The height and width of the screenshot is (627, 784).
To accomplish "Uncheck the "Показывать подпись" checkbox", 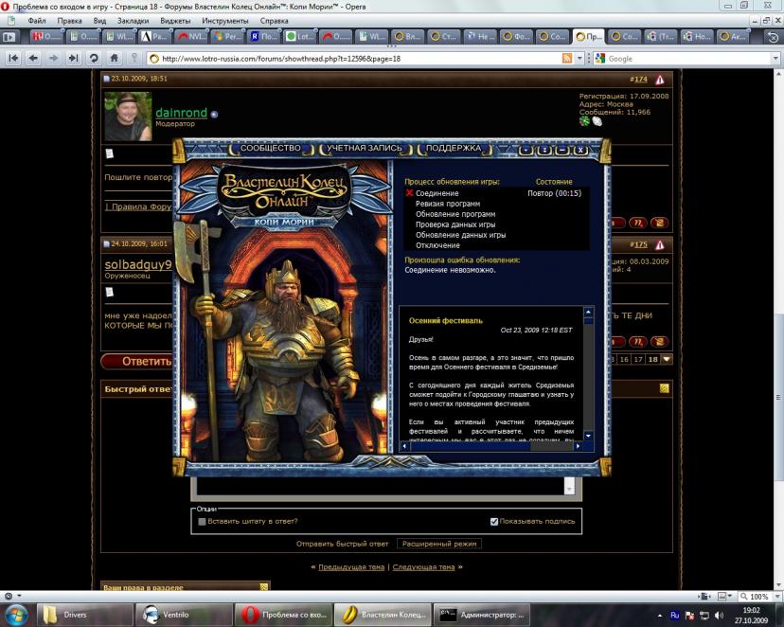I will point(494,521).
